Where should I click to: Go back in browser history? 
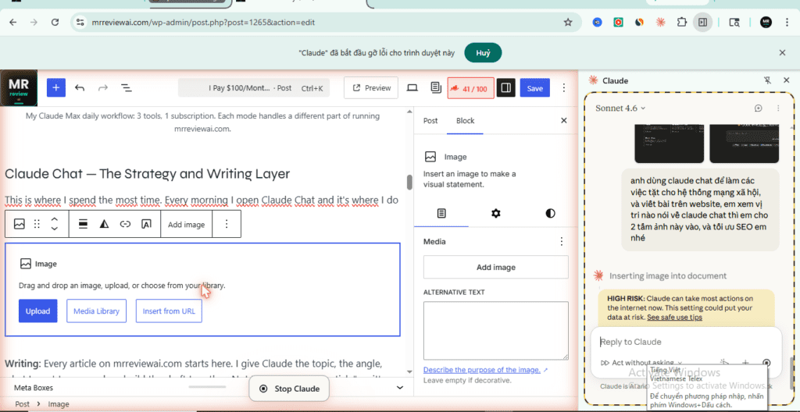(x=13, y=22)
